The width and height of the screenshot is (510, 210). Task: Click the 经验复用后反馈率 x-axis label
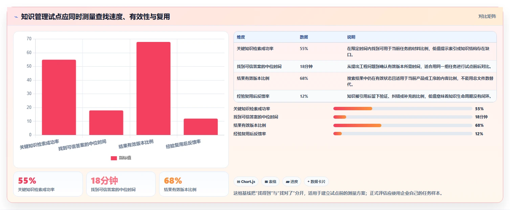tap(183, 144)
